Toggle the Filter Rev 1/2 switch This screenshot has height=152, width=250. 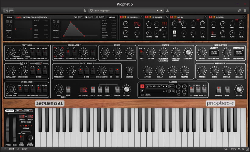141,53
